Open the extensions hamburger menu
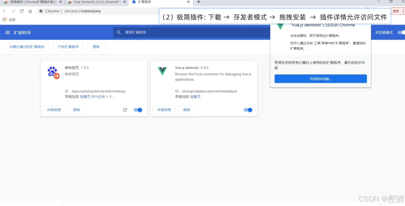This screenshot has width=405, height=206. 8,33
